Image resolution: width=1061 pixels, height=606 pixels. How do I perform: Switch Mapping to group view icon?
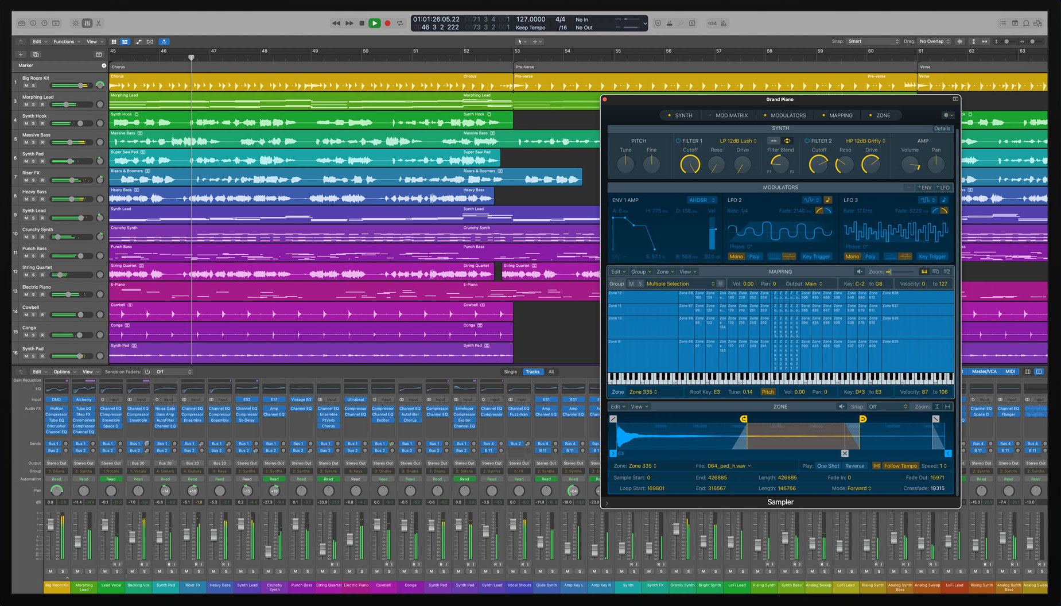click(935, 272)
